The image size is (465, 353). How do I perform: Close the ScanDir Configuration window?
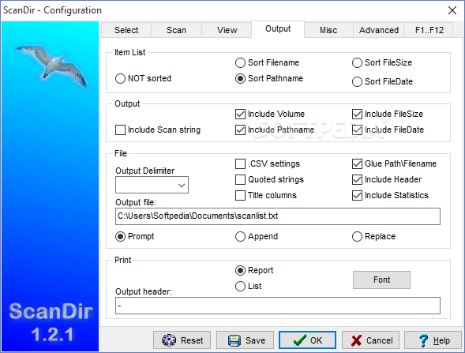pos(452,10)
